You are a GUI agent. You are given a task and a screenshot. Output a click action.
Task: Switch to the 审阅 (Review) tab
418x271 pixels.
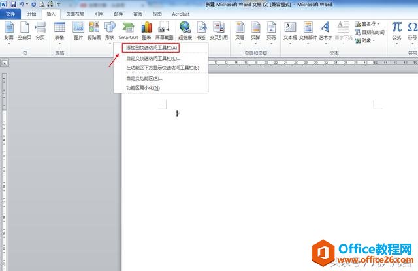pyautogui.click(x=138, y=14)
